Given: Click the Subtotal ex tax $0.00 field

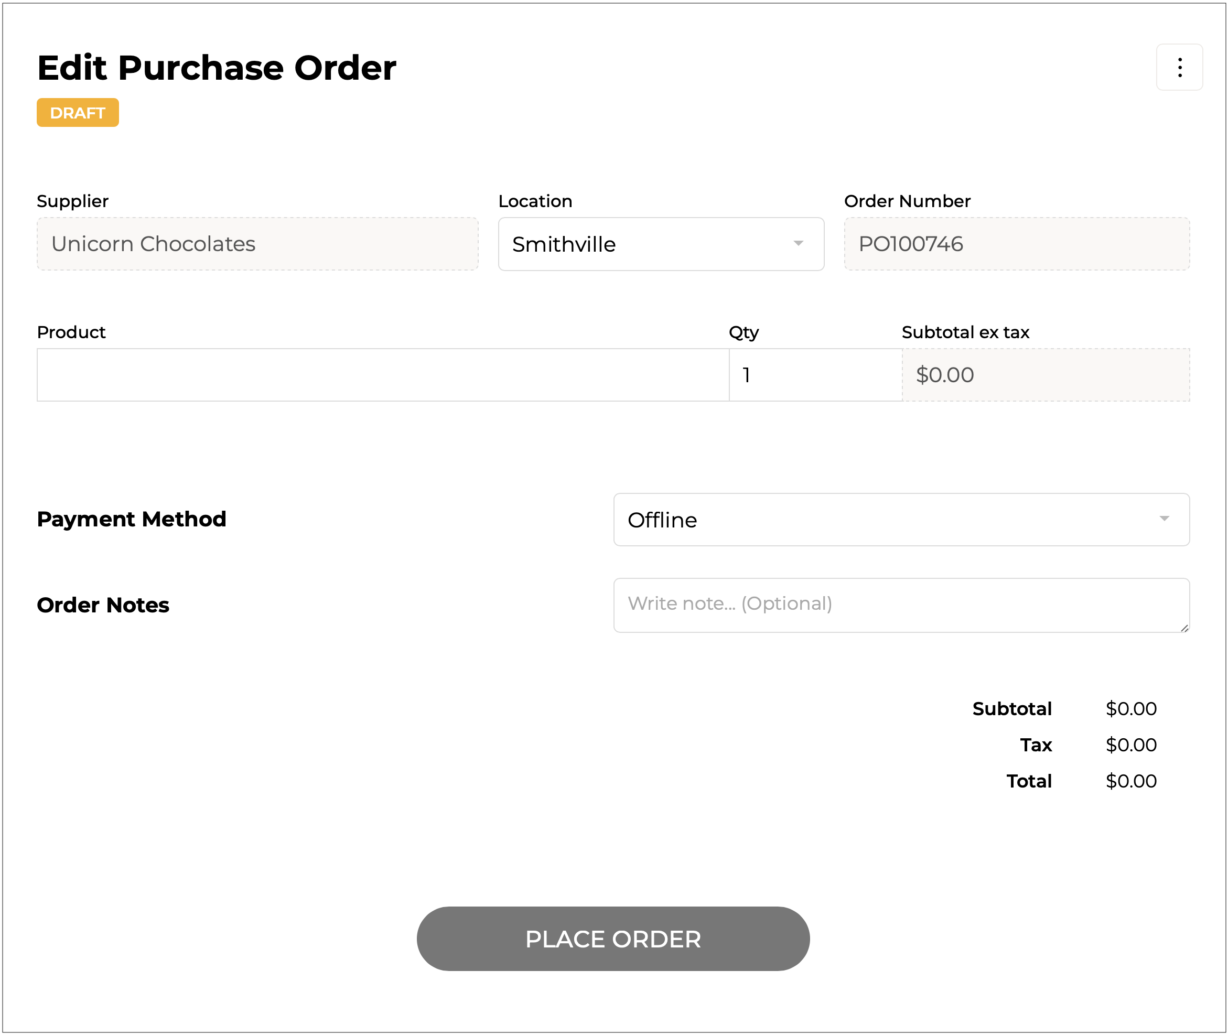Looking at the screenshot, I should [1046, 375].
